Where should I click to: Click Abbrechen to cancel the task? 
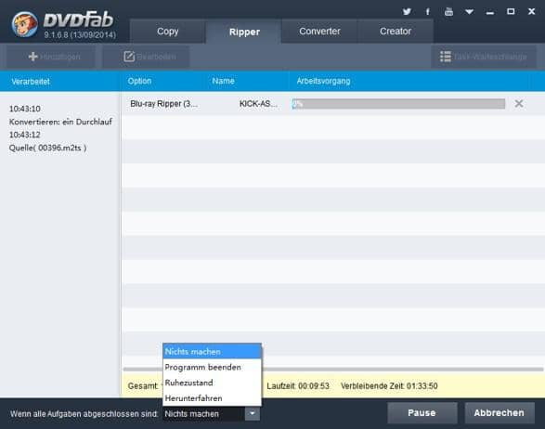click(500, 412)
